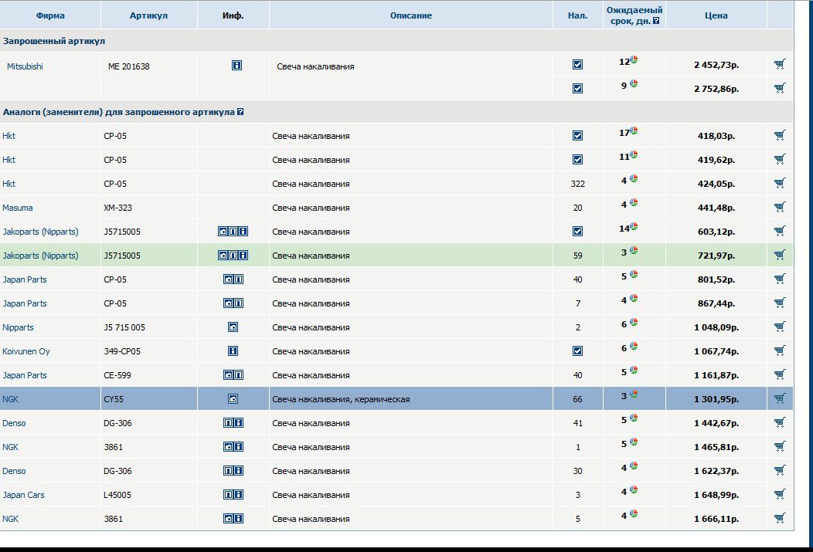Open camera icon in Japan Parts CE-599 row

pos(228,375)
